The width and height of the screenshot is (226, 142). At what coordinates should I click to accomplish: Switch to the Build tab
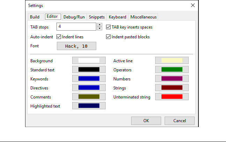(x=35, y=17)
